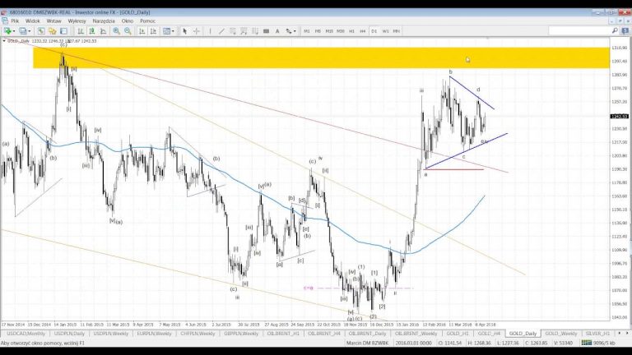Viewport: 632px width, 355px height.
Task: Set timeframe to W1
Action: coord(385,31)
